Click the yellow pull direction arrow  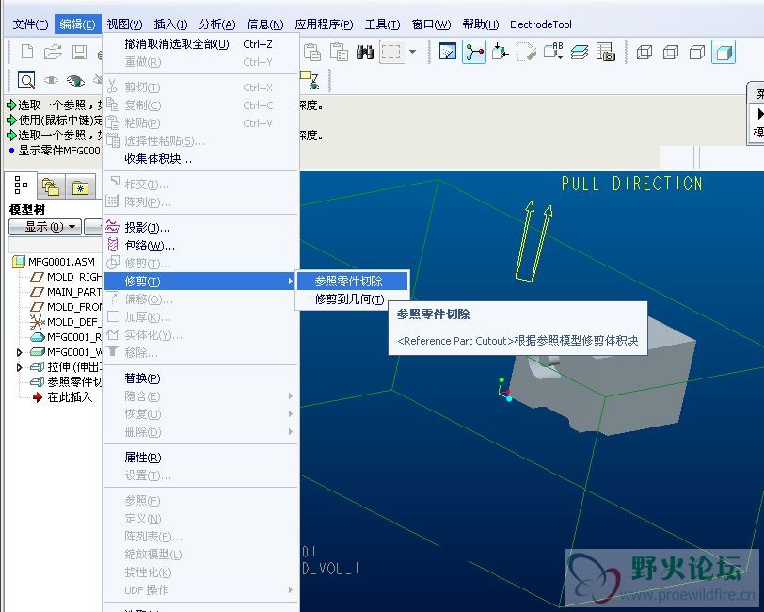click(534, 241)
